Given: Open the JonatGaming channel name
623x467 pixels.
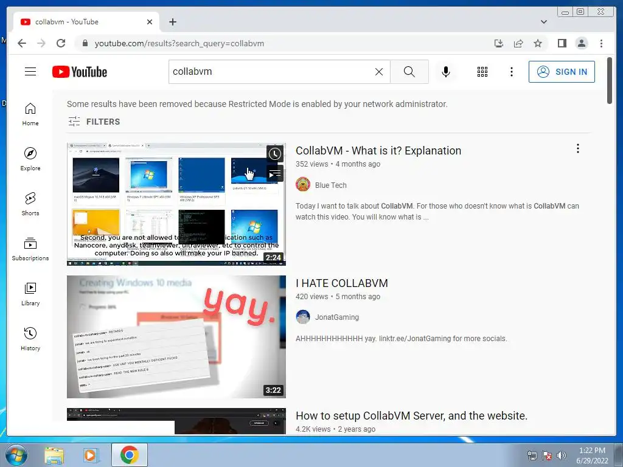Looking at the screenshot, I should pyautogui.click(x=337, y=317).
